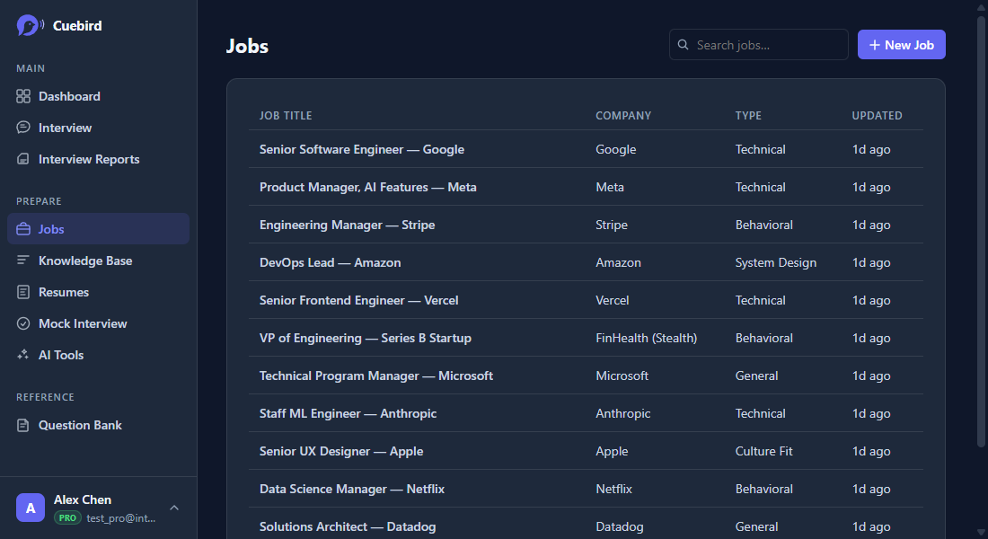The image size is (988, 539).
Task: Click the search magnifier icon
Action: [683, 45]
